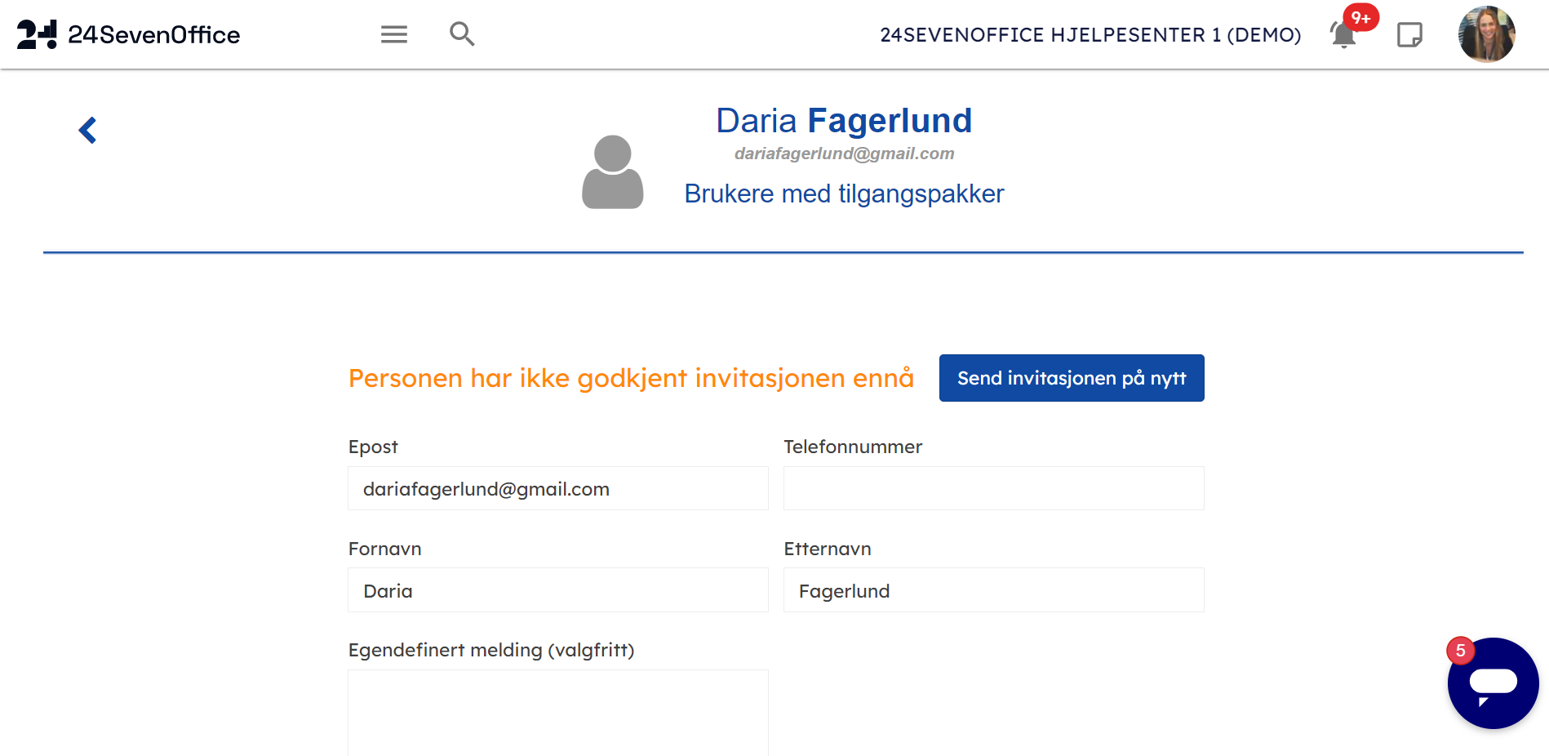The image size is (1549, 756).
Task: Open company selector 24SEVENOFFICE HJELPESENTER 1 (DEMO)
Action: [1090, 35]
